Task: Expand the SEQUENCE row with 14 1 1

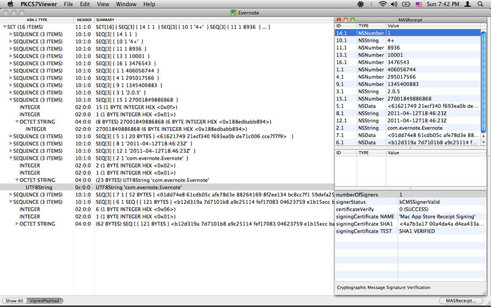Action: pos(11,34)
